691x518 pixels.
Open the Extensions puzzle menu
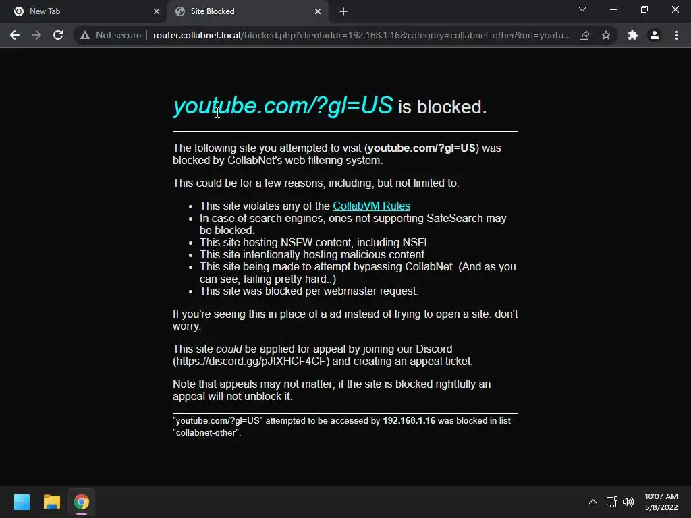[x=633, y=35]
